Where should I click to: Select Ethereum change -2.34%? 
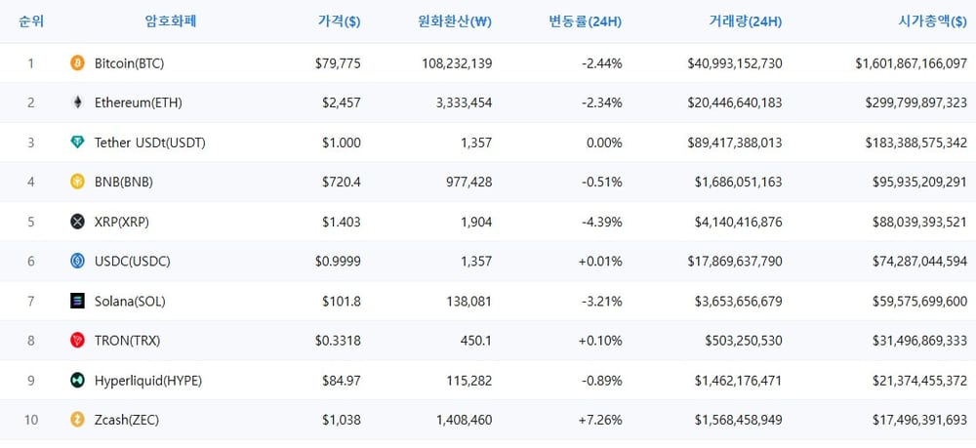(601, 103)
